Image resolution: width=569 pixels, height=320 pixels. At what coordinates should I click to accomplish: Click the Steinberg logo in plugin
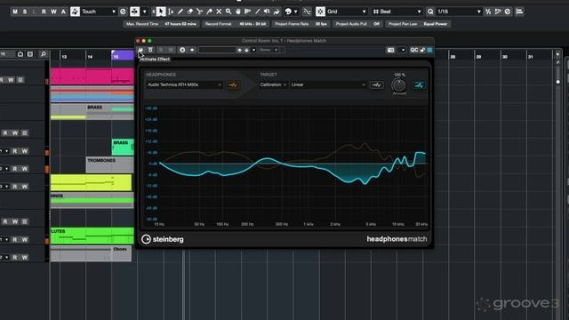tap(162, 239)
